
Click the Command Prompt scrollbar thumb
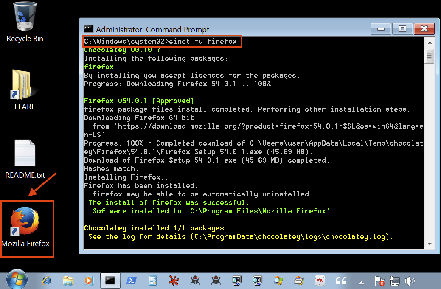click(x=429, y=56)
